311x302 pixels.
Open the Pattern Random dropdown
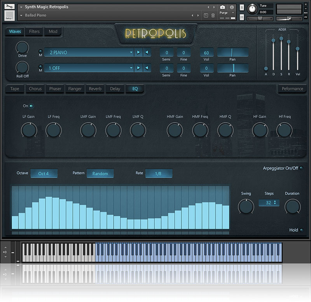click(x=100, y=173)
